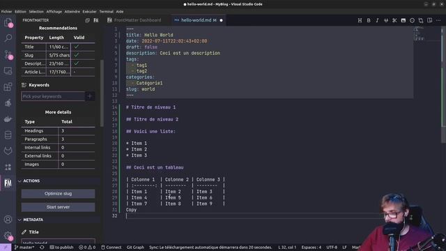This screenshot has width=446, height=251.
Task: Open the Affichage menu
Action: coord(54,12)
